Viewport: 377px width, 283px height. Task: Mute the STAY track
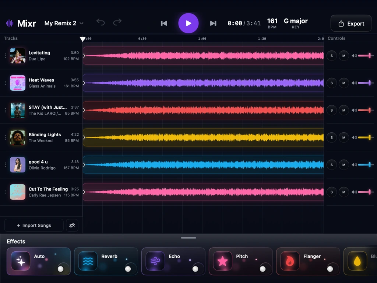click(344, 110)
